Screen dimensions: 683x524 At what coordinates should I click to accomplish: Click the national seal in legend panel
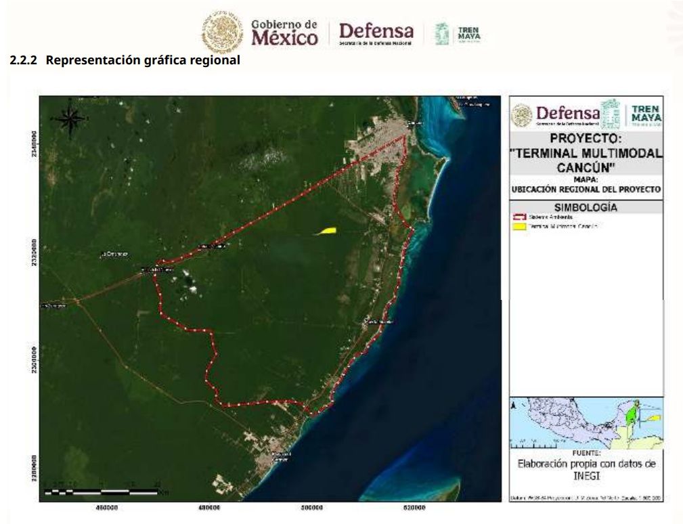522,115
